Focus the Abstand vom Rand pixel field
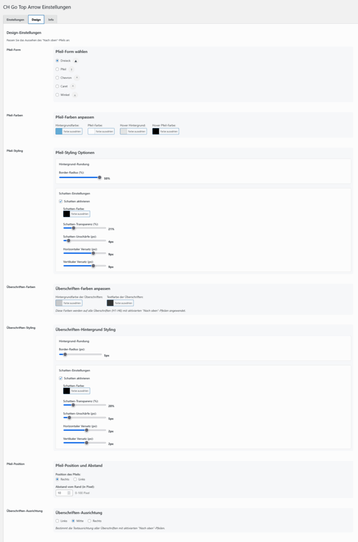Viewport: 358px width, 542px height. pyautogui.click(x=61, y=493)
